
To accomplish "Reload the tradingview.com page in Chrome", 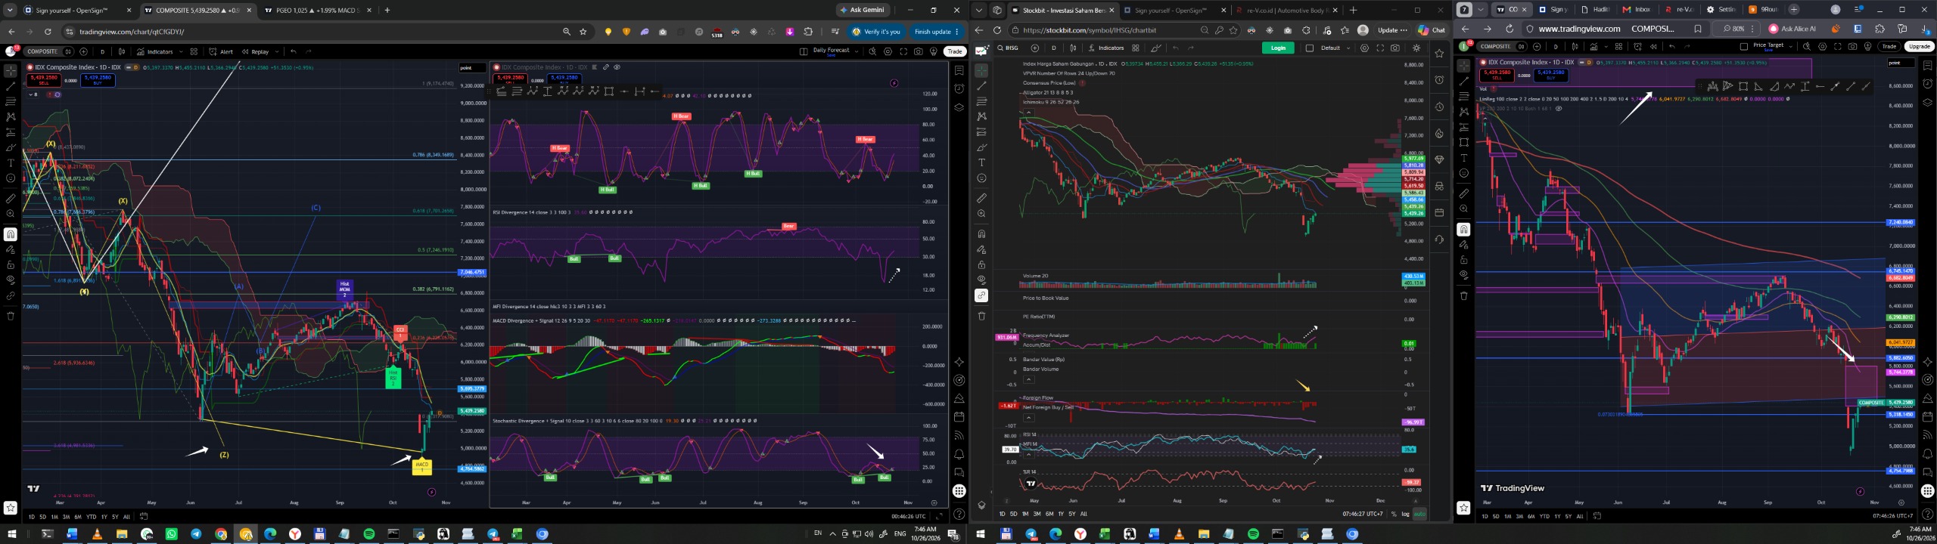I will [48, 32].
